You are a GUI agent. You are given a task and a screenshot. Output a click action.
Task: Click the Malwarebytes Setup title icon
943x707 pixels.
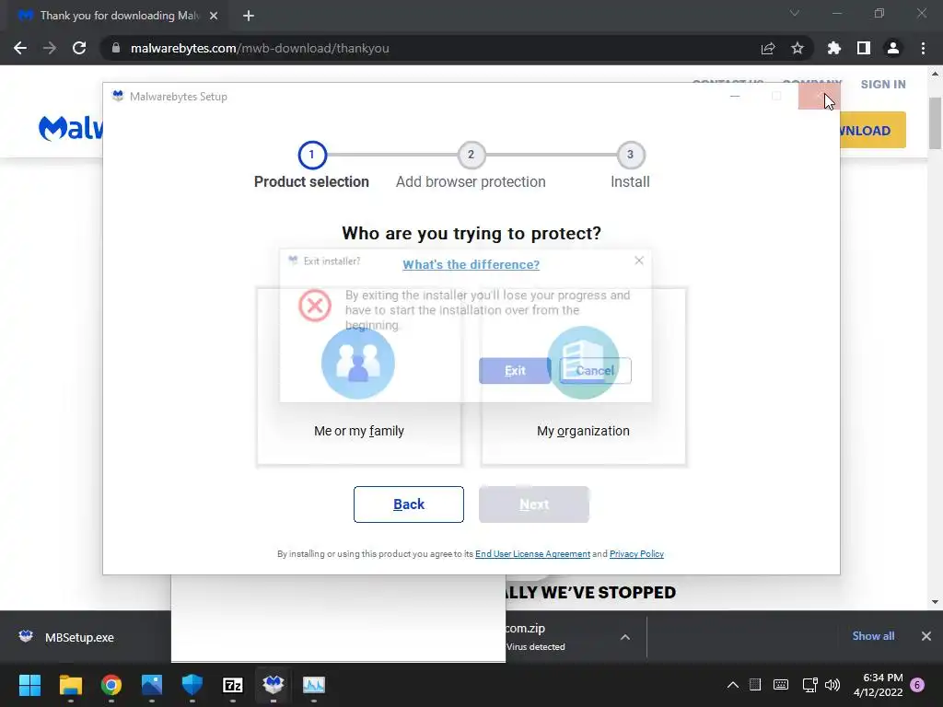pos(118,96)
